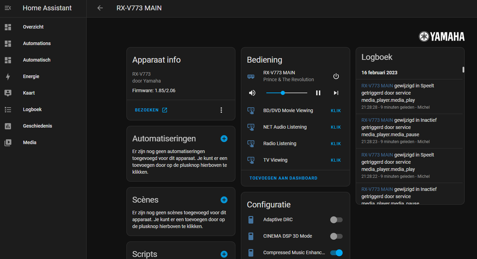
Task: Activate KLIK for BD/DVD Movie Viewing
Action: tap(335, 110)
